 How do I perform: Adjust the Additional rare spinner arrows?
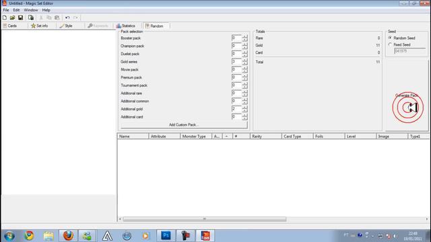click(x=244, y=93)
